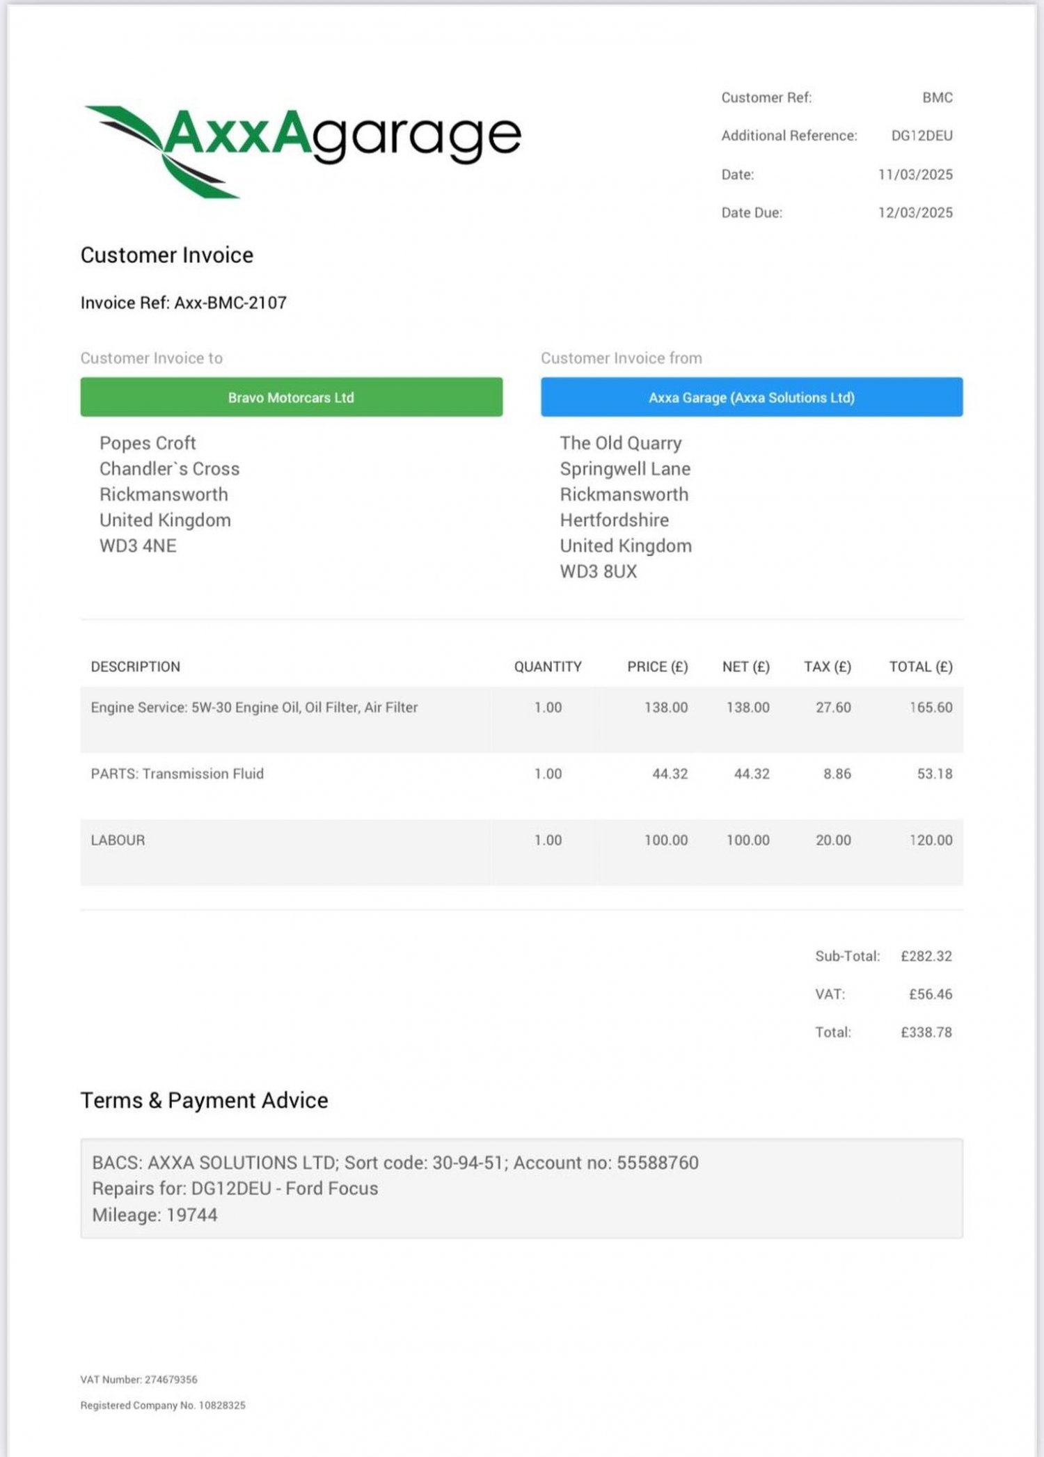This screenshot has height=1457, width=1044.
Task: Select the Engine Service line item row
Action: pos(522,719)
